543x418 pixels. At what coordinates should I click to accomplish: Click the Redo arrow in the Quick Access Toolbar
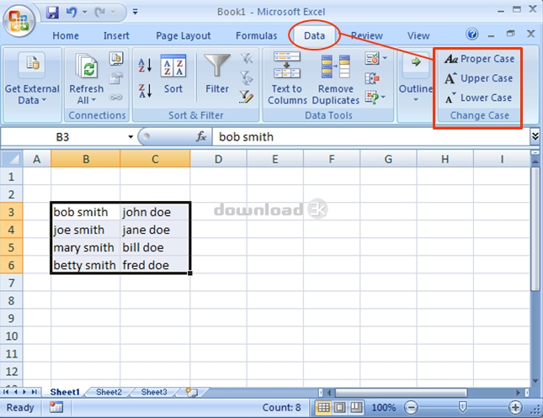pyautogui.click(x=99, y=13)
